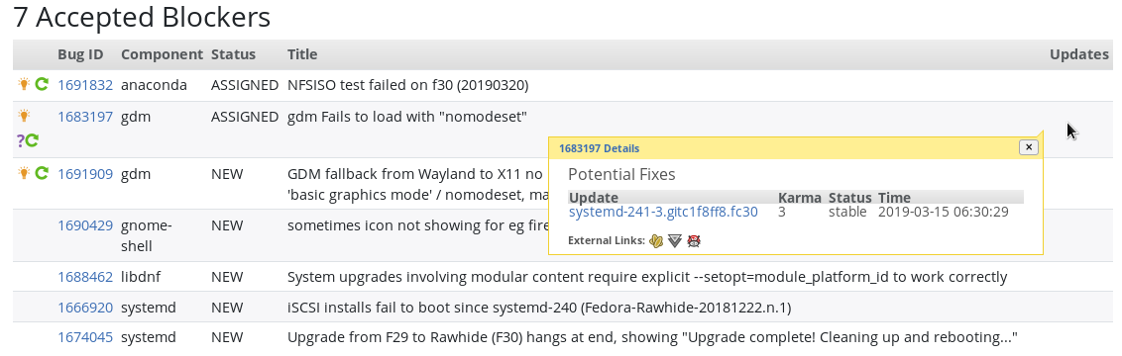The image size is (1122, 356).
Task: Click the purple question mark icon
Action: point(20,141)
